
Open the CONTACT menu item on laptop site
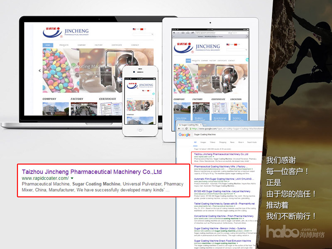coord(135,45)
